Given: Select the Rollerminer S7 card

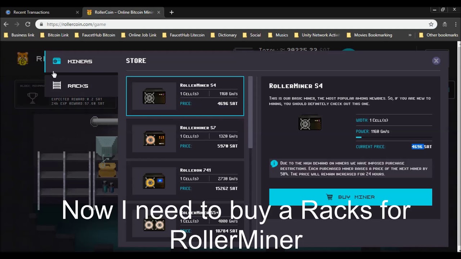Looking at the screenshot, I should pos(185,138).
